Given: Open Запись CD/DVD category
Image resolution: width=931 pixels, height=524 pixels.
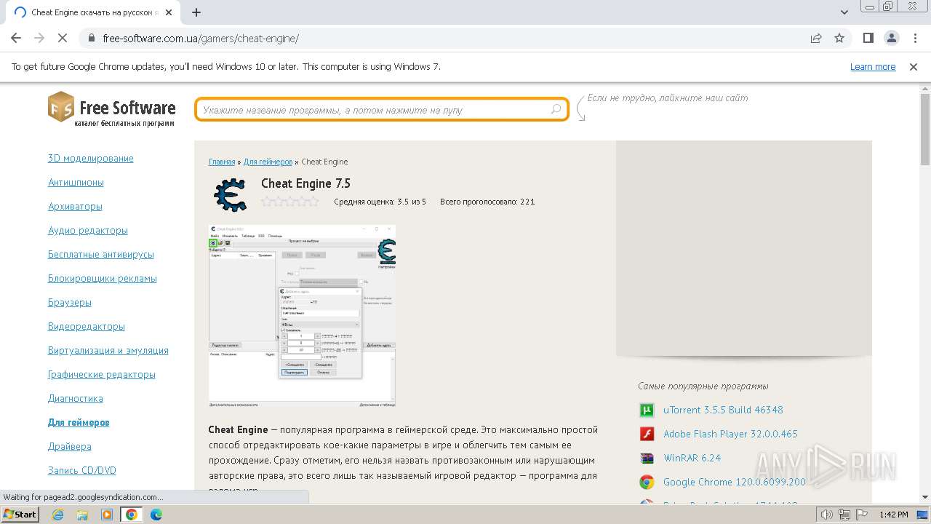Looking at the screenshot, I should tap(82, 470).
